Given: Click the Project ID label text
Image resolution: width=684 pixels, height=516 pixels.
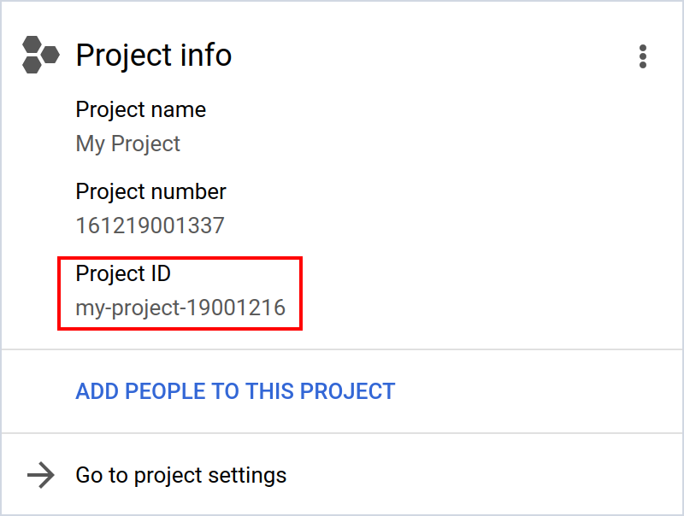Looking at the screenshot, I should pyautogui.click(x=122, y=273).
